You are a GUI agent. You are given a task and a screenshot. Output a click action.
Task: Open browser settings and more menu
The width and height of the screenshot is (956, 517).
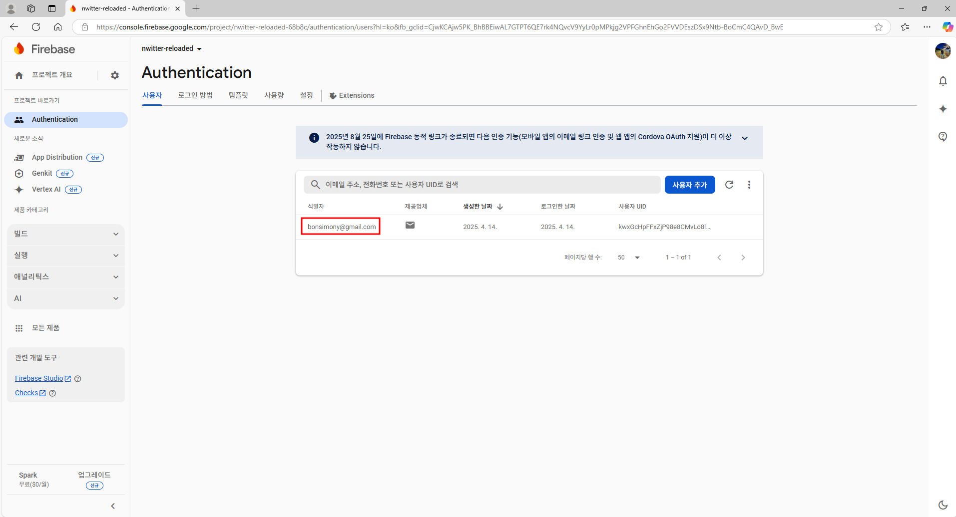click(x=927, y=27)
